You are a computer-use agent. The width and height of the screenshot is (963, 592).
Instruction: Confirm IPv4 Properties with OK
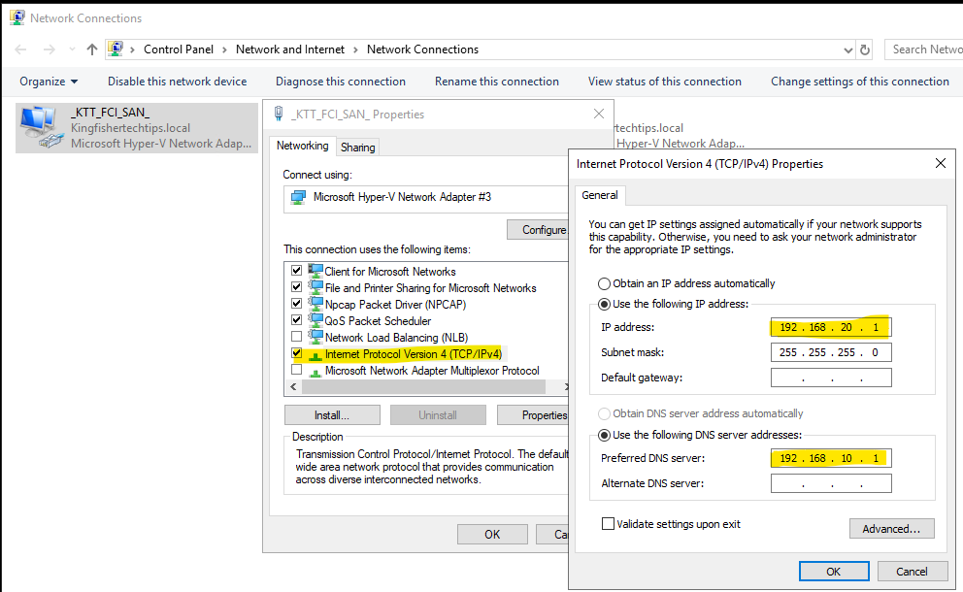834,571
